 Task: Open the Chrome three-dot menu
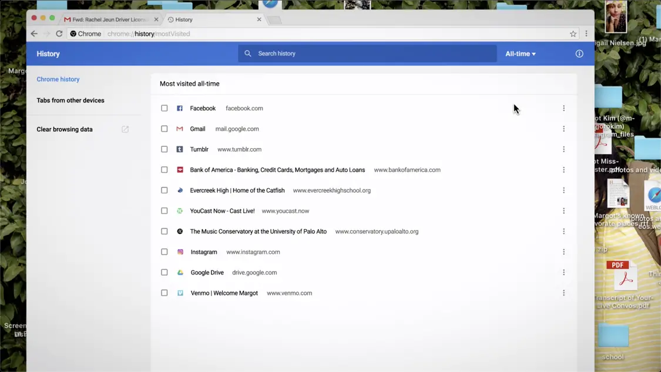(586, 33)
